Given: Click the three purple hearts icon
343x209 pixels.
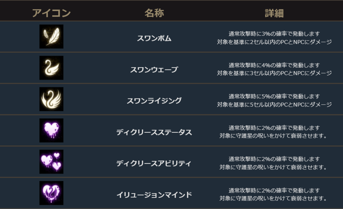Looking at the screenshot, I should 51,162.
